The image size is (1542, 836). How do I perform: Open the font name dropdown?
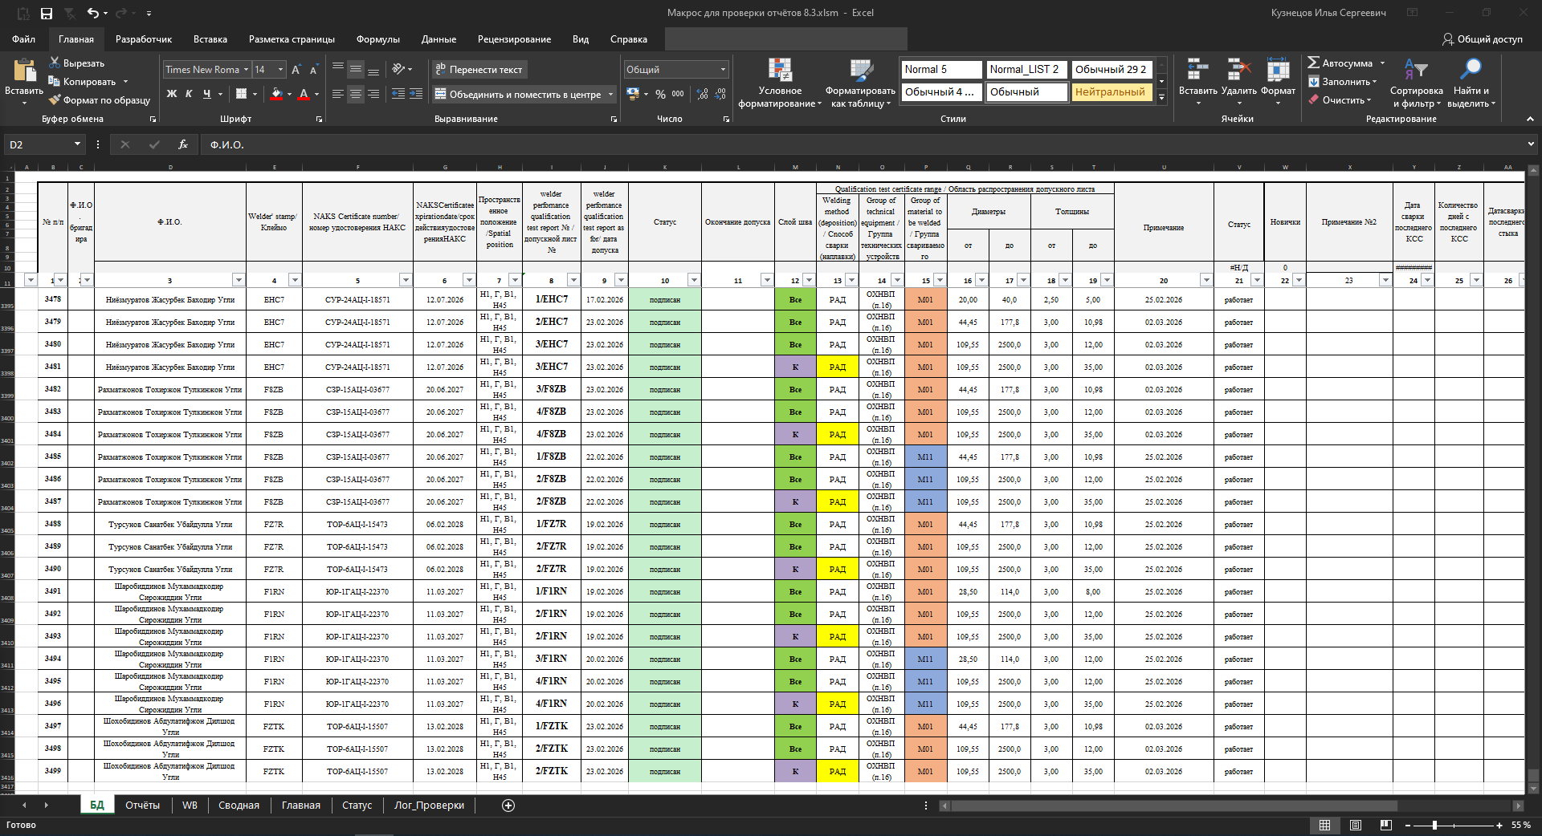coord(246,70)
